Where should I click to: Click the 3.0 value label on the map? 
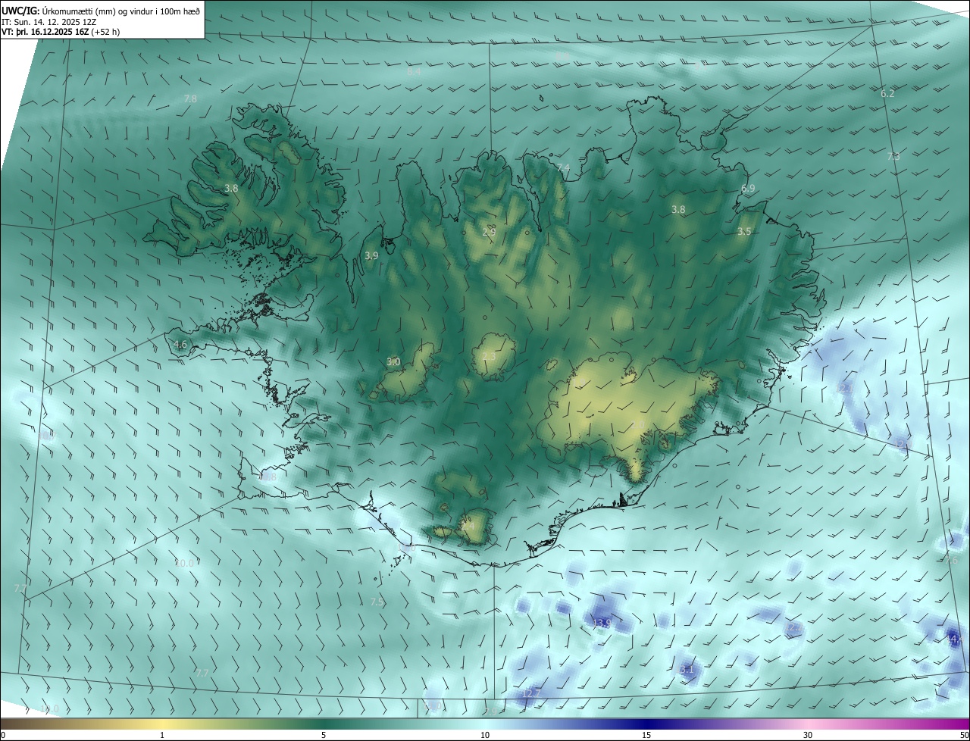click(x=393, y=362)
